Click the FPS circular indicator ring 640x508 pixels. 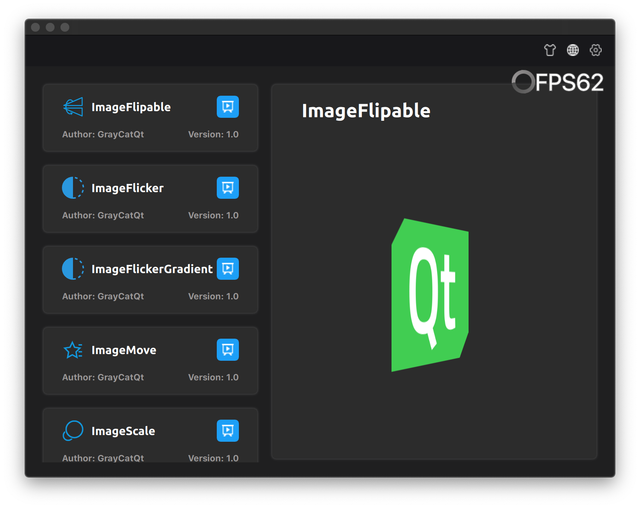point(523,82)
